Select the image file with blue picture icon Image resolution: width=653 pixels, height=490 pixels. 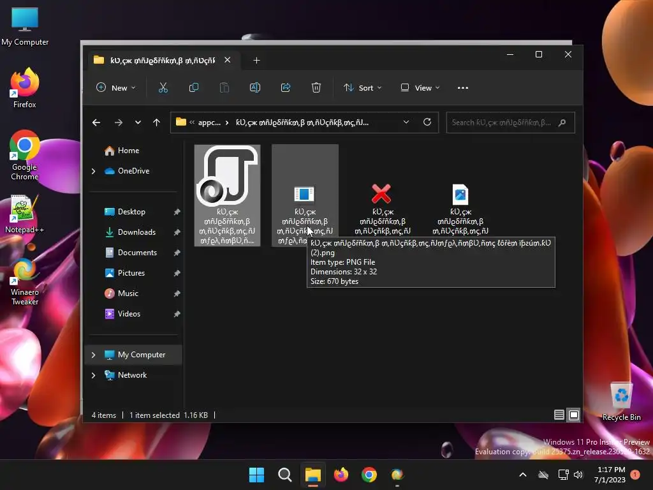[x=460, y=194]
